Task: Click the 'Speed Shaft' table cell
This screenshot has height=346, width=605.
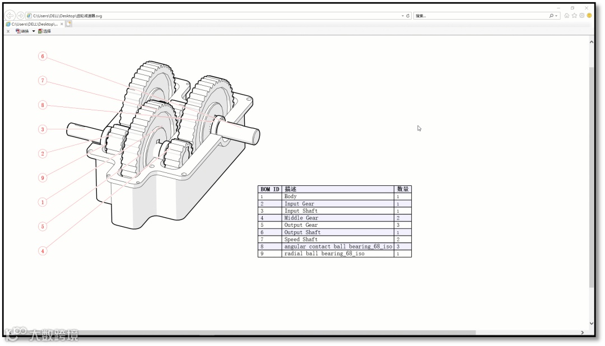Action: pos(338,239)
